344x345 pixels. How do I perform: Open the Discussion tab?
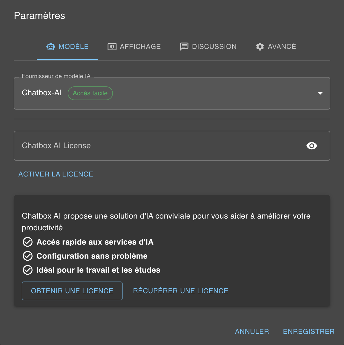pyautogui.click(x=208, y=47)
